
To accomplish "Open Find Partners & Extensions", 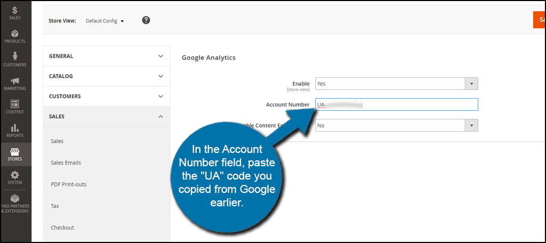I will (x=15, y=204).
